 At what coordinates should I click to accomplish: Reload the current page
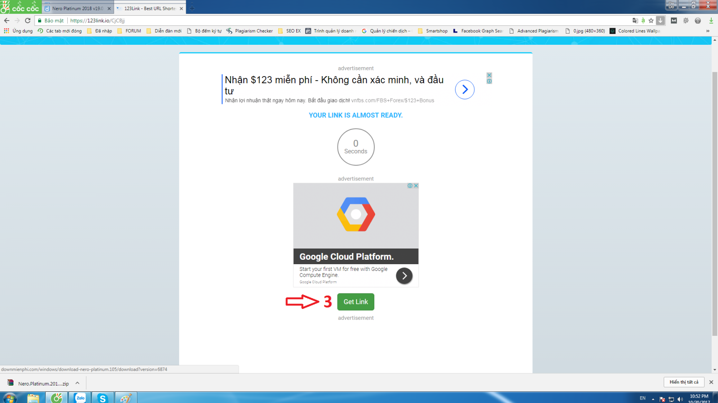(x=28, y=21)
